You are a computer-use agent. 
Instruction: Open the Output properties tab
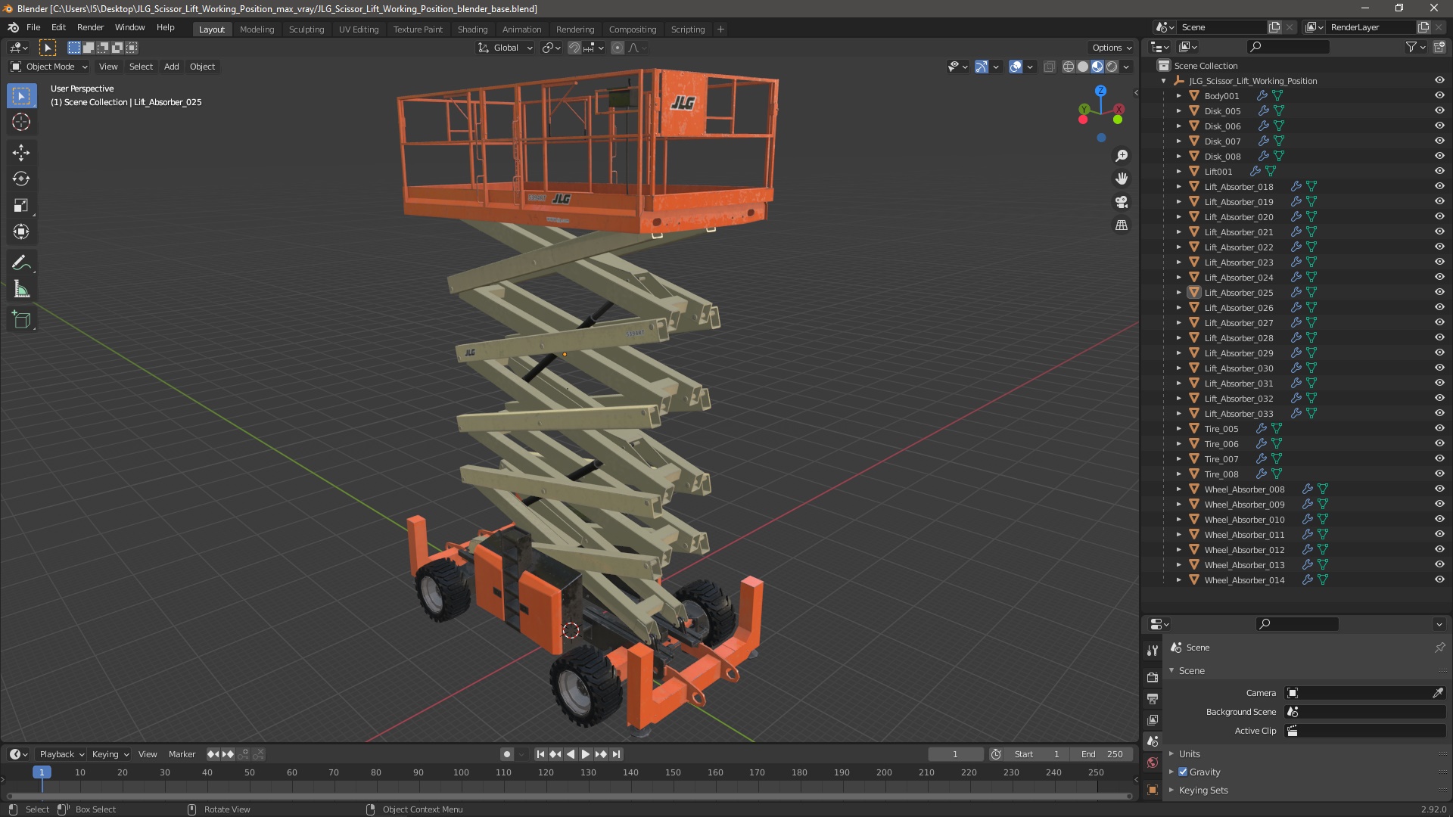[1153, 698]
